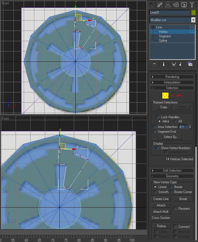Click top viewport Front label
This screenshot has height=242, width=198.
5,3
